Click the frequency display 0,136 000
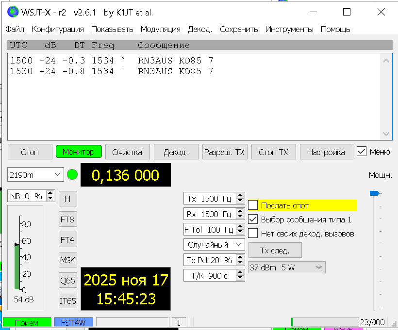Screen dimensions: 398x330 (x=125, y=175)
